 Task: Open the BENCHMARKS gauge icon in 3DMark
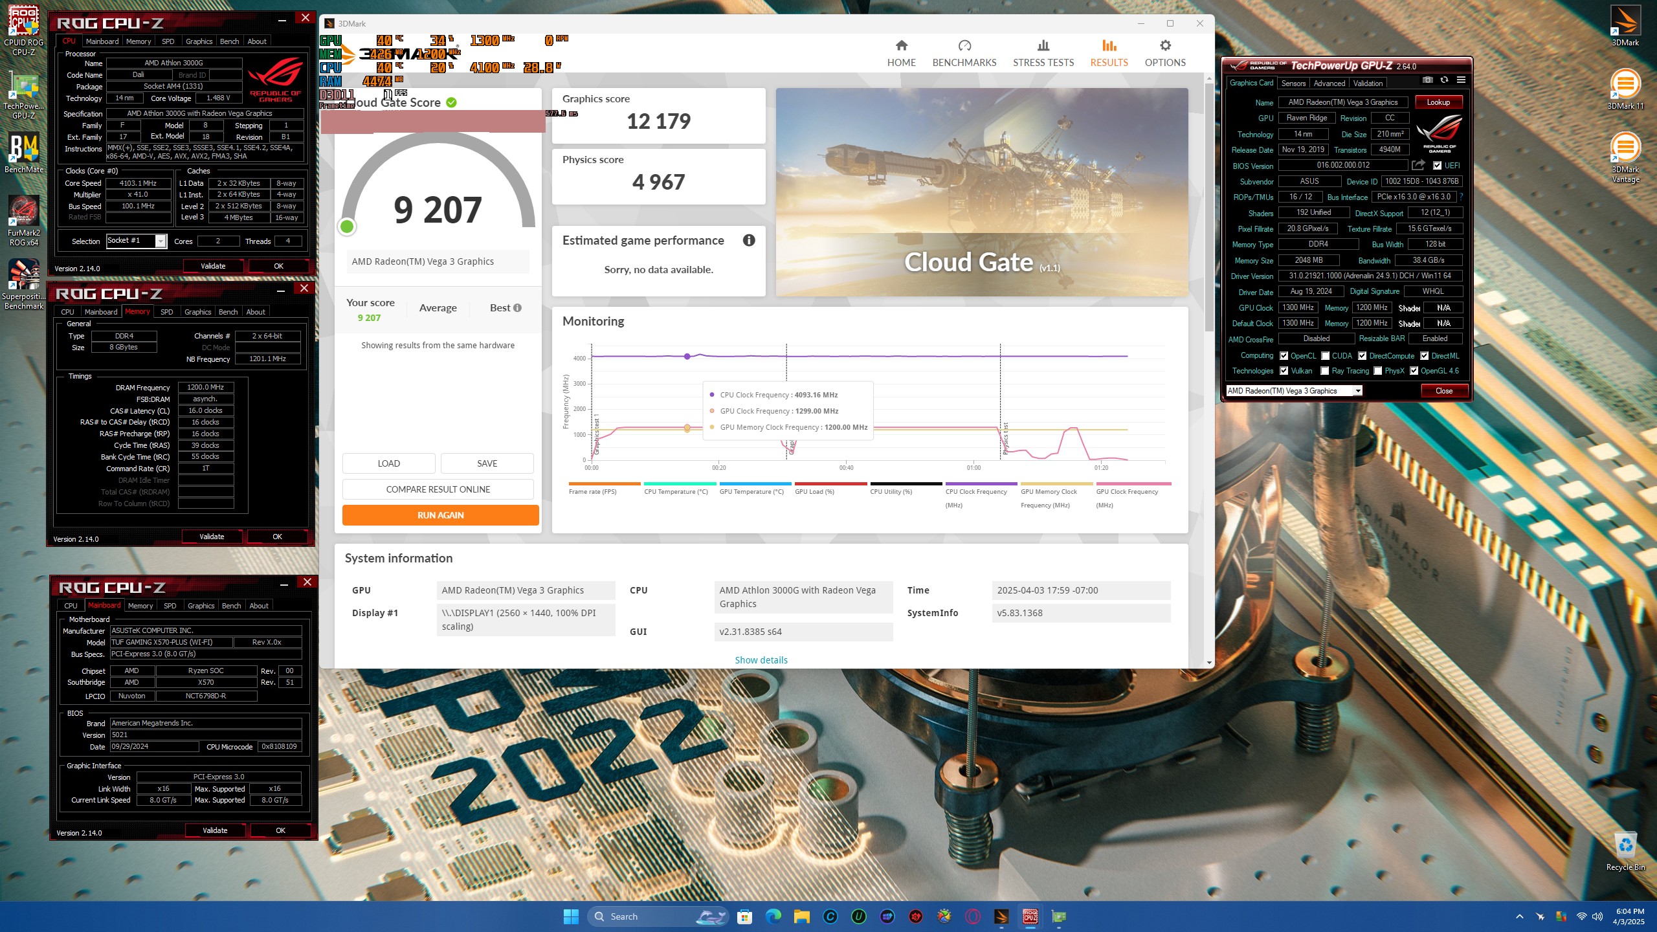964,45
